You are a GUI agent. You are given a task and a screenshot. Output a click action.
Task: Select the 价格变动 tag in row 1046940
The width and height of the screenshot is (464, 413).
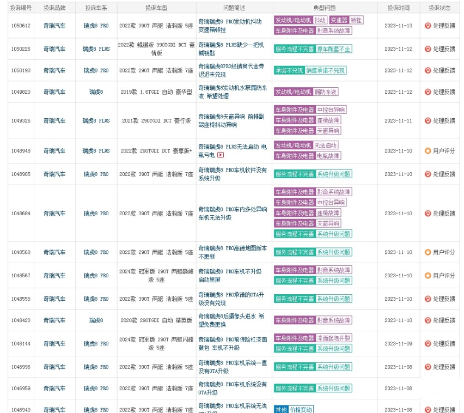tap(301, 409)
